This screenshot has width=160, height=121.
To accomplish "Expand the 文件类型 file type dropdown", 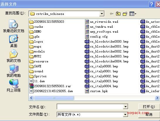I will tap(125, 115).
